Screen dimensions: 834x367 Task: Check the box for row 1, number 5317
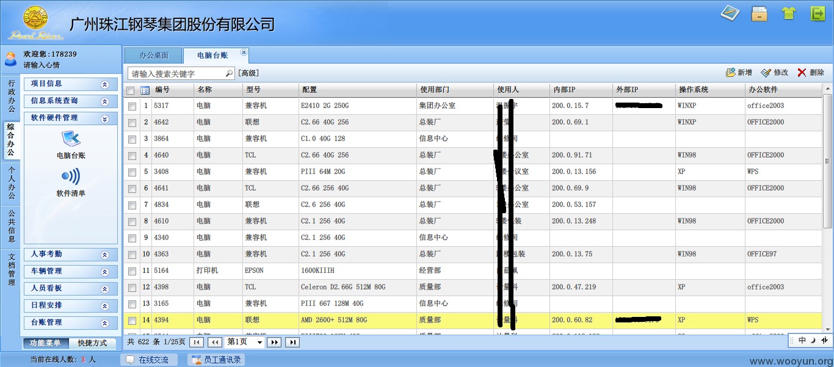point(132,106)
